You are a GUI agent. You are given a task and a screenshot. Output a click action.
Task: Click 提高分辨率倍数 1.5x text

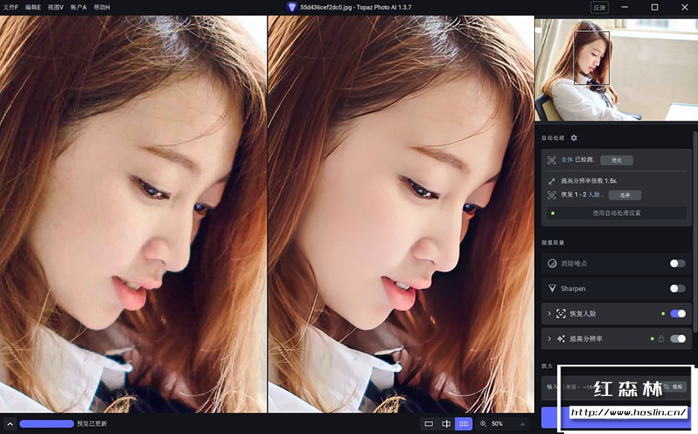[589, 181]
